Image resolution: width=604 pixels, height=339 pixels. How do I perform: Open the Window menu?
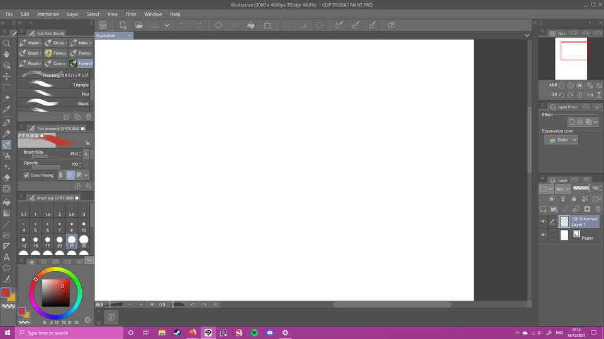tap(153, 14)
